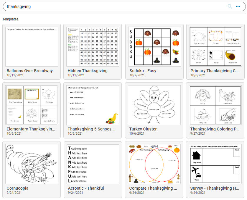Open the Thanksgiving Coloring Pages thumbnail
Viewport: 247px width, 200px height.
pos(215,105)
